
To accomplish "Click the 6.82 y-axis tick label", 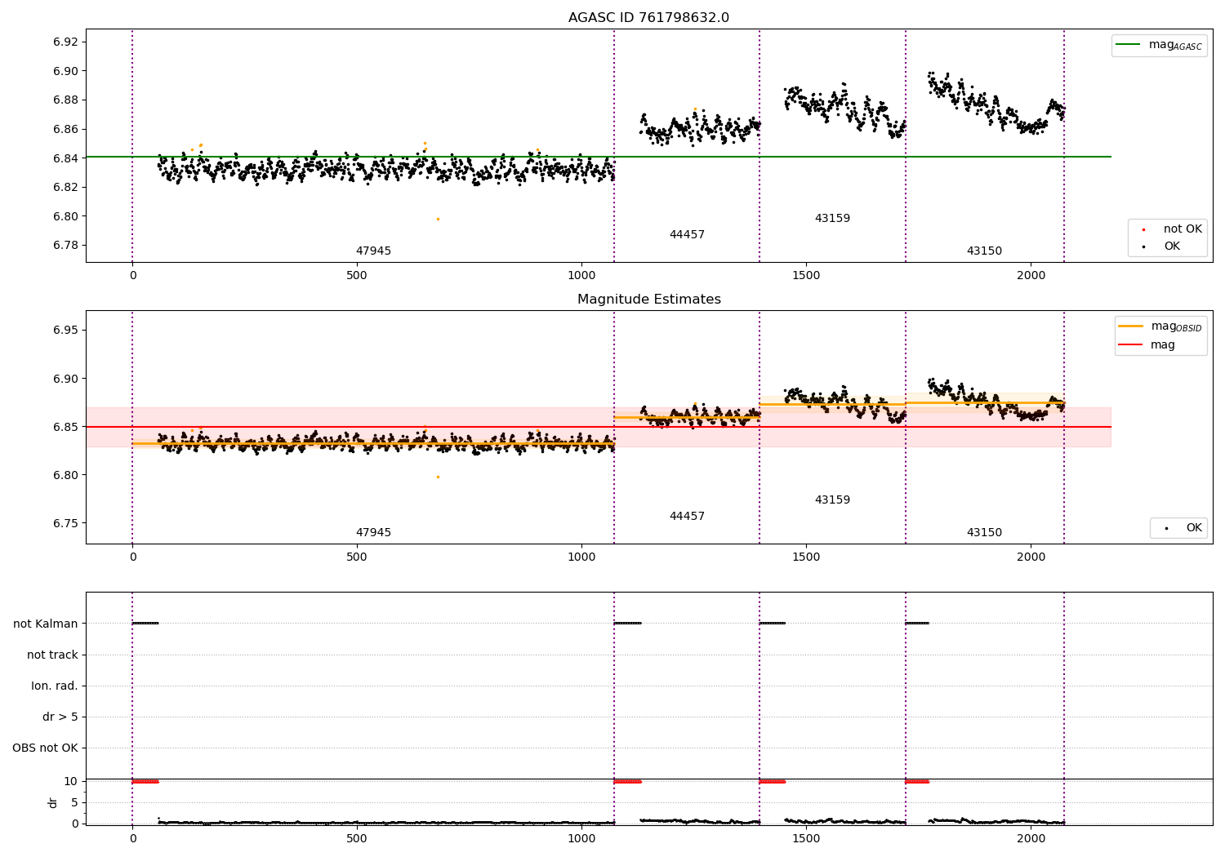I will click(65, 188).
